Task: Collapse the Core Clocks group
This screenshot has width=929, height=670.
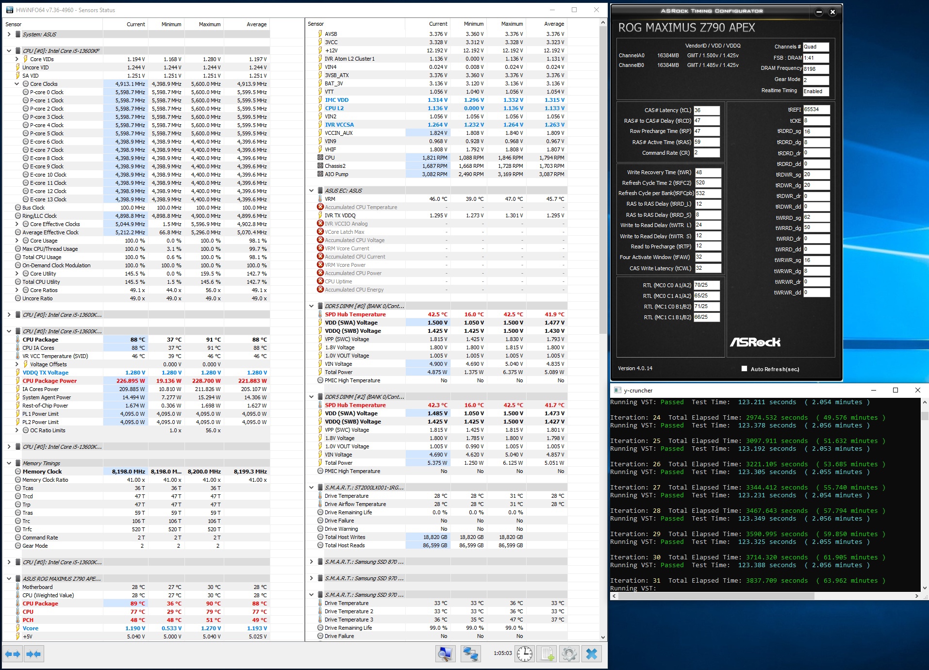Action: [17, 84]
